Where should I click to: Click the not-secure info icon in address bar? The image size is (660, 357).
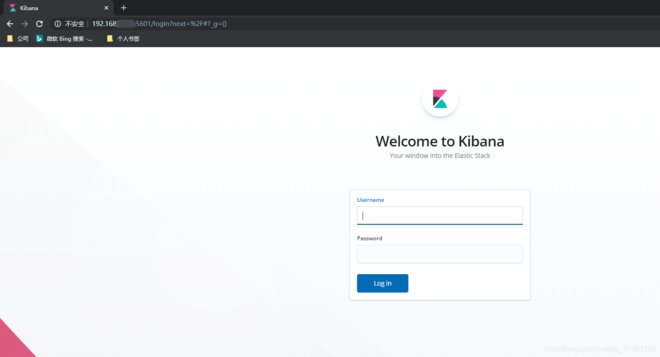point(58,24)
